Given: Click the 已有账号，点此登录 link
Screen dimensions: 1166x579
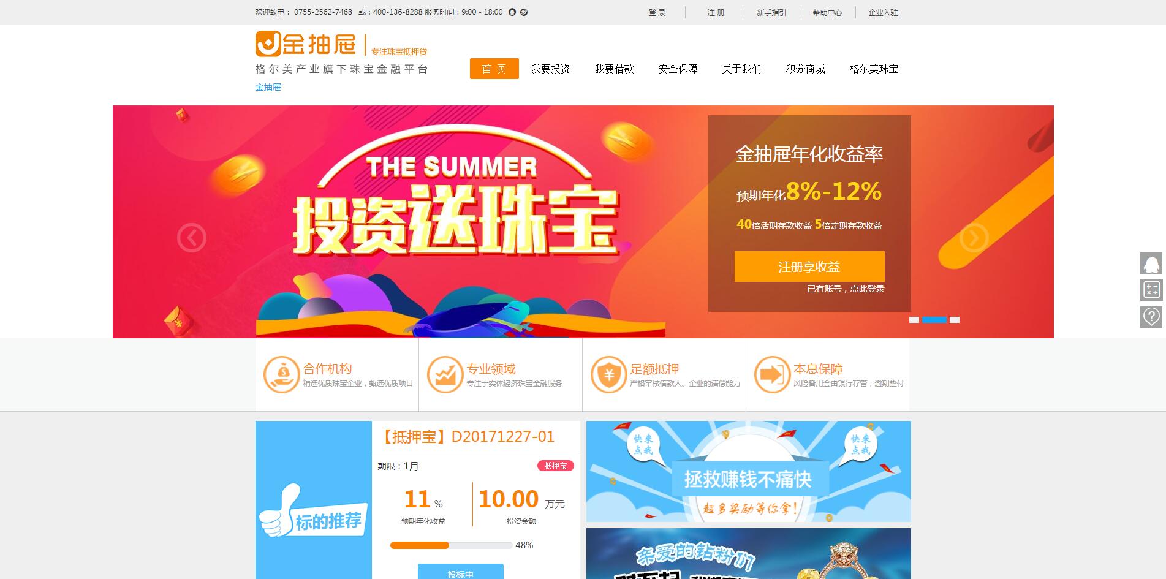Looking at the screenshot, I should [846, 289].
